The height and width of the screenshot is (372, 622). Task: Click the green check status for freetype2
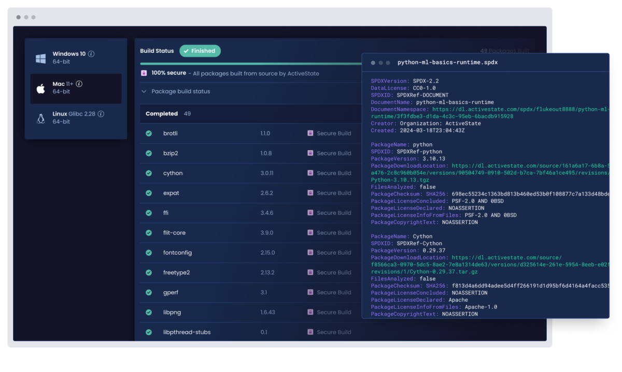149,273
